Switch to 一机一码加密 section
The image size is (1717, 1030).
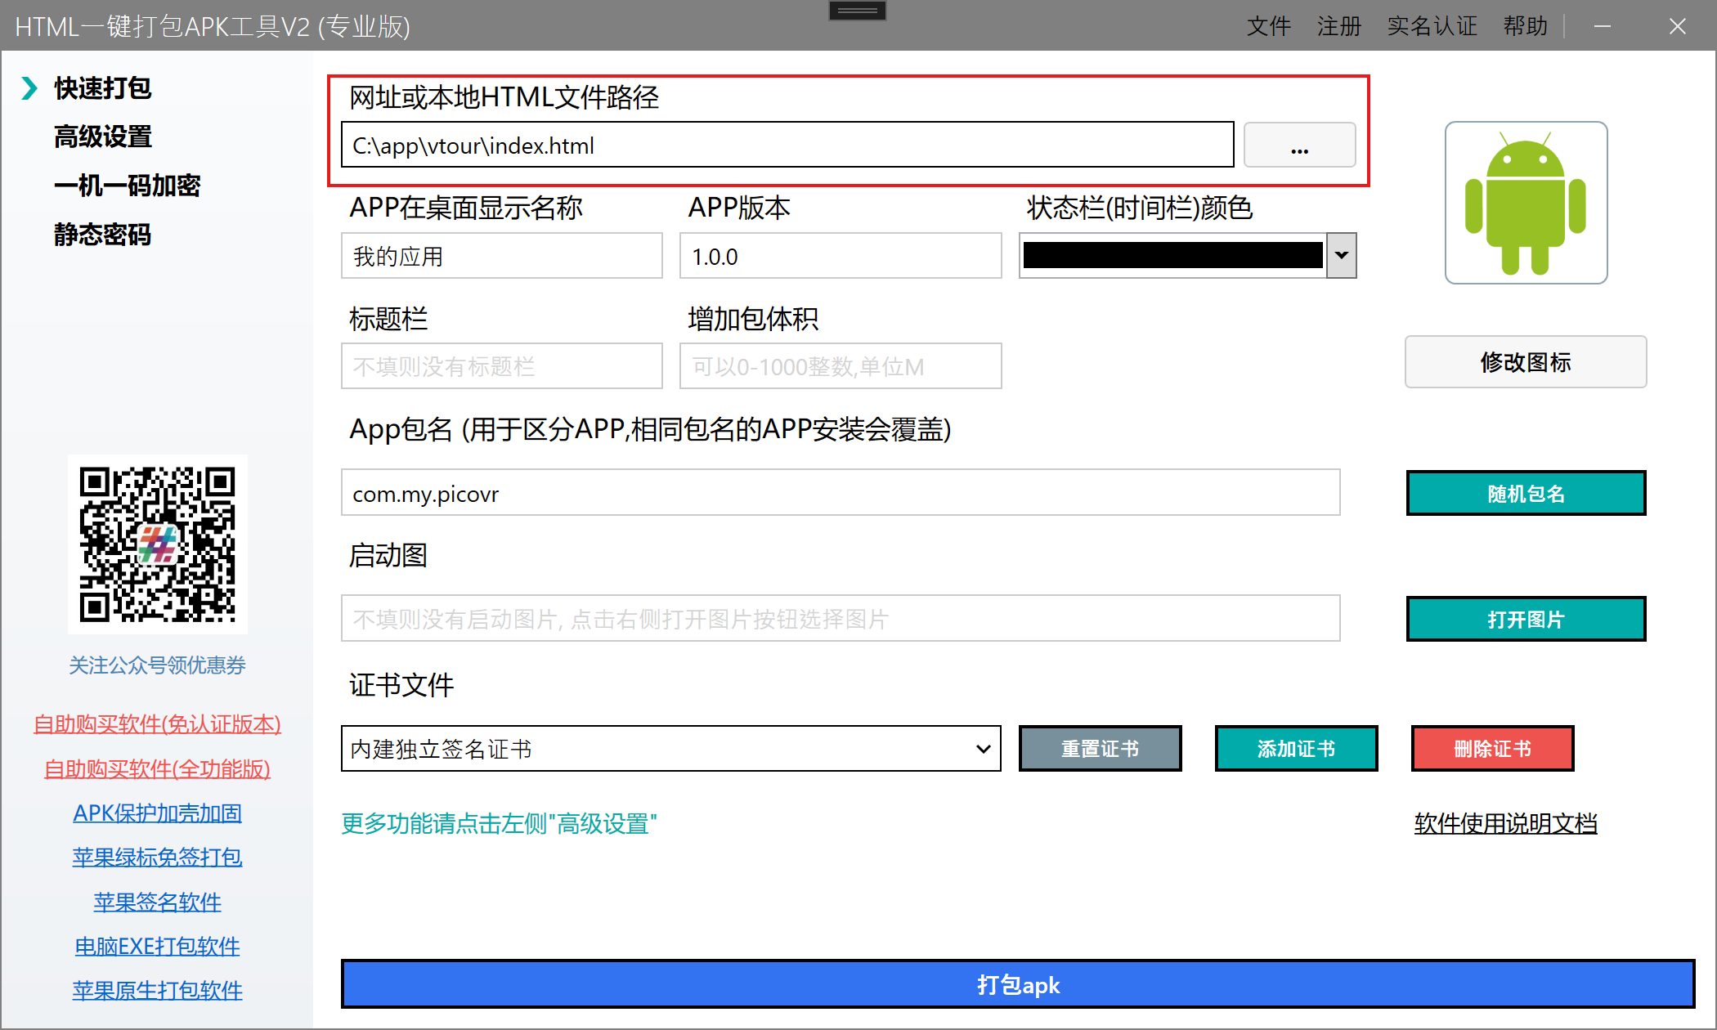(127, 186)
